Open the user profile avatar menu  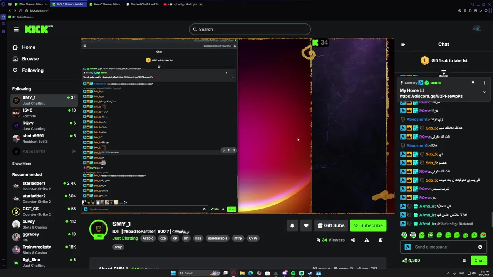click(476, 29)
